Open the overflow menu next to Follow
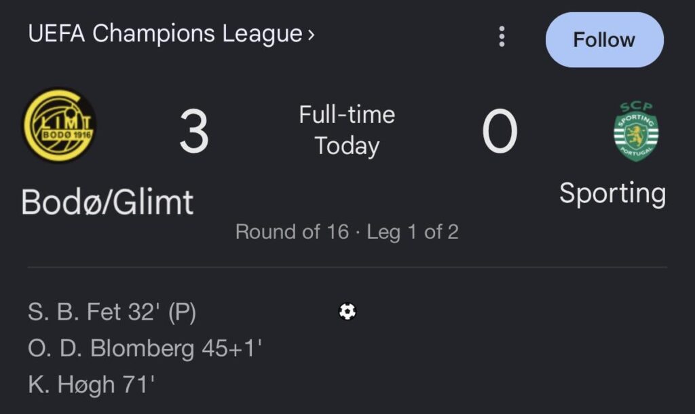The image size is (695, 414). click(501, 38)
